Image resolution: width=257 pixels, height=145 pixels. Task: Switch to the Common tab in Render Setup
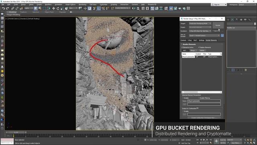tap(184, 40)
